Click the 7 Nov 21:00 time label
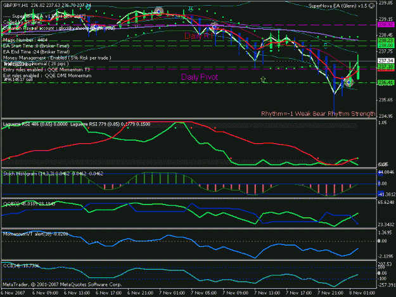396x297 pixels. (330, 293)
